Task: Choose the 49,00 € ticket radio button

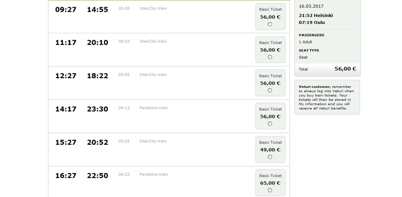Action: coord(270,157)
